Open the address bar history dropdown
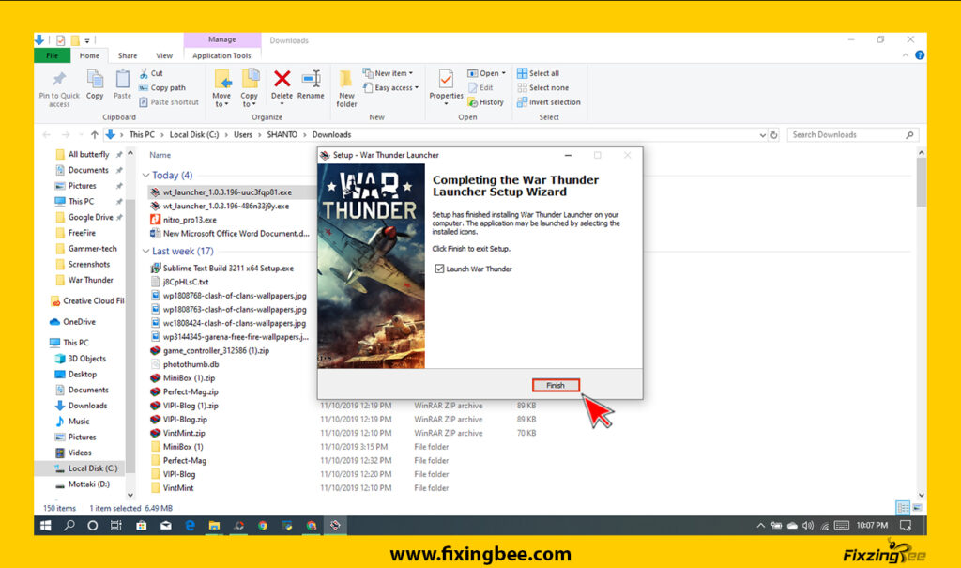The width and height of the screenshot is (961, 568). tap(762, 135)
